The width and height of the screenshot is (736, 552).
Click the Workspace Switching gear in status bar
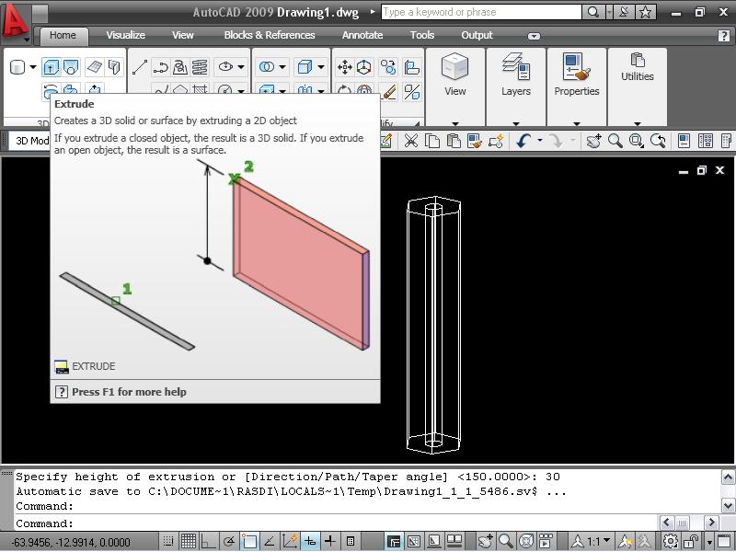[x=671, y=541]
